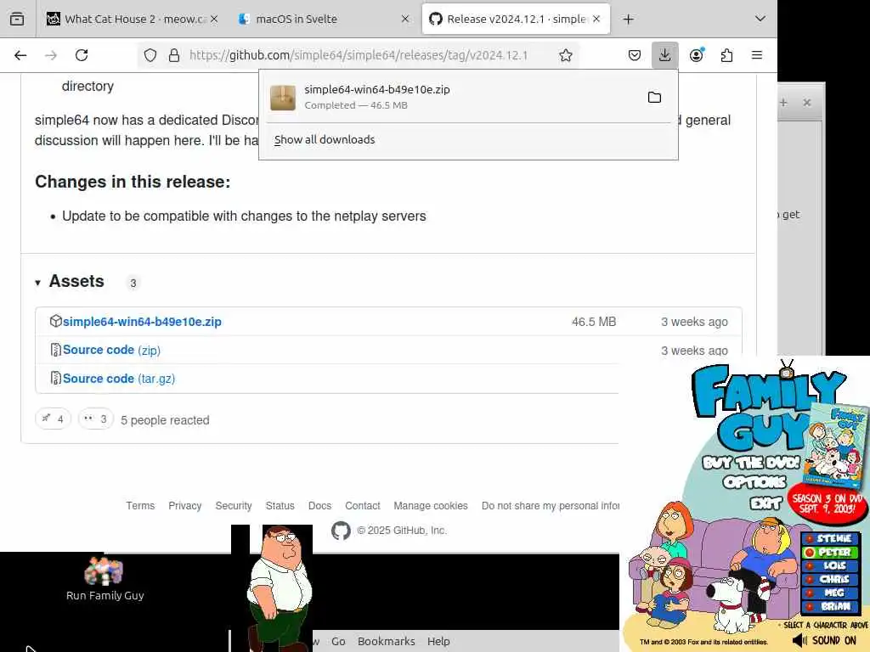Show downloaded zip in containing folder
The height and width of the screenshot is (652, 870).
coord(655,98)
